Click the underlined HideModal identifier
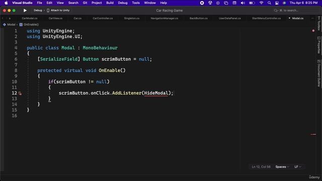 tap(156, 93)
